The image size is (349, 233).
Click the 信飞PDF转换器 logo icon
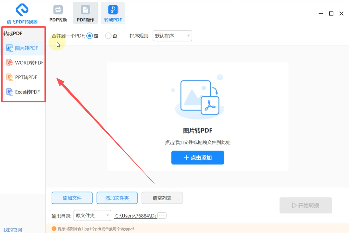[x=22, y=10]
